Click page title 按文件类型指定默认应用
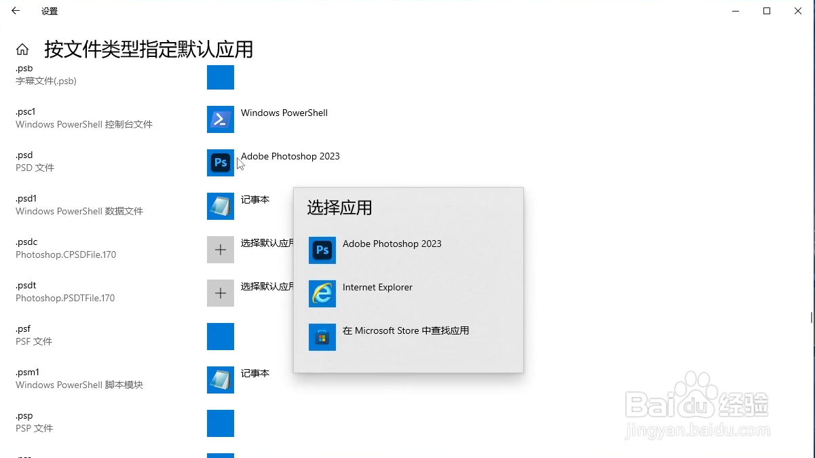The image size is (815, 458). 149,50
